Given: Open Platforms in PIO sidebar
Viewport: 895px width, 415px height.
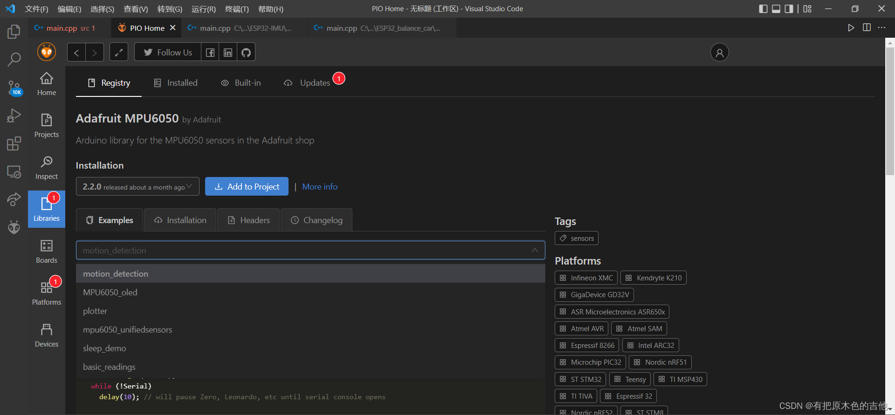Looking at the screenshot, I should 47,293.
